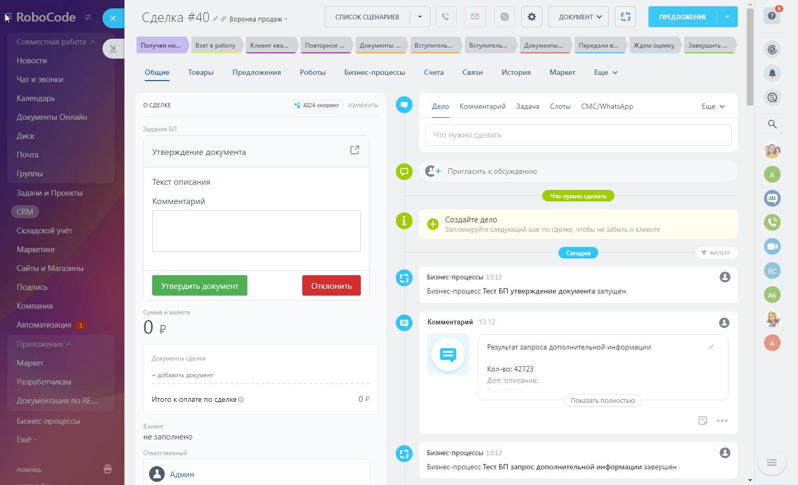This screenshot has height=485, width=798.
Task: Open chat with the АБ avatar
Action: click(x=772, y=295)
